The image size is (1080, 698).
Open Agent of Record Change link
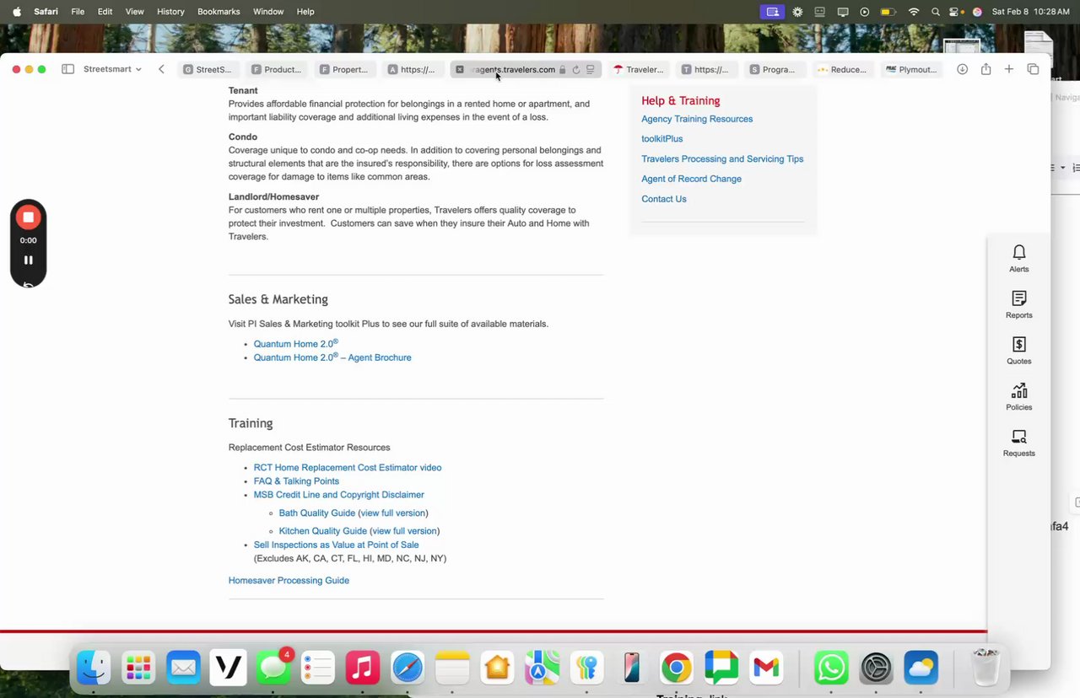pos(691,179)
